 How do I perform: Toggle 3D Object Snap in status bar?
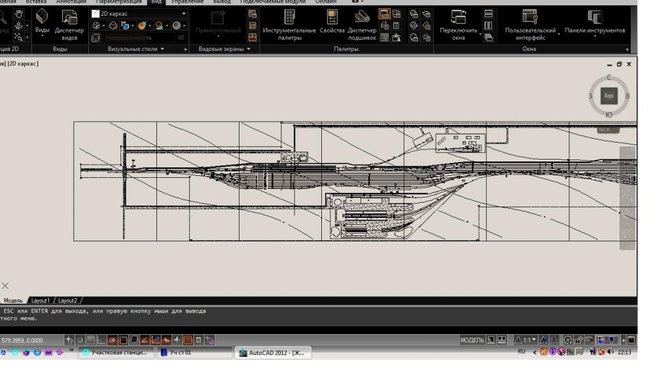pyautogui.click(x=133, y=340)
